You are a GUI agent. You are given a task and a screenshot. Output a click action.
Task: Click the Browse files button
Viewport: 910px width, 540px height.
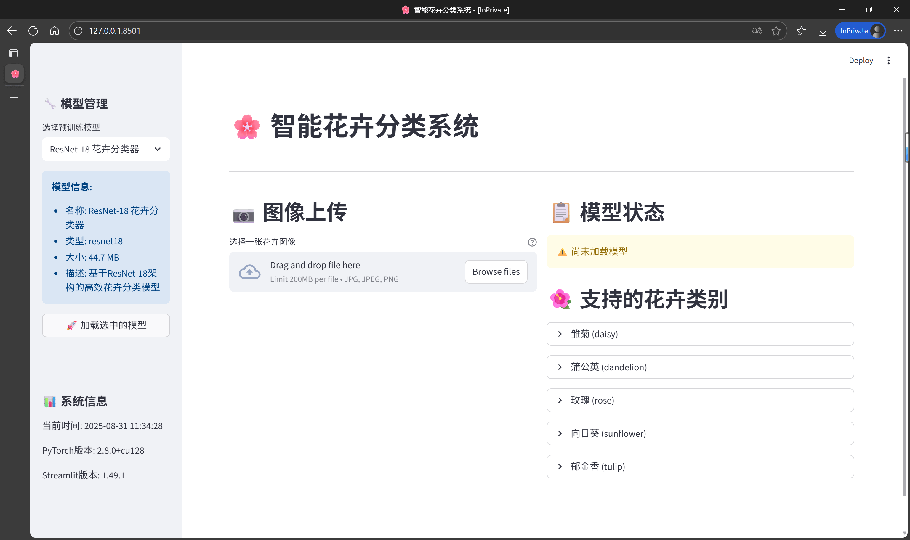coord(495,272)
